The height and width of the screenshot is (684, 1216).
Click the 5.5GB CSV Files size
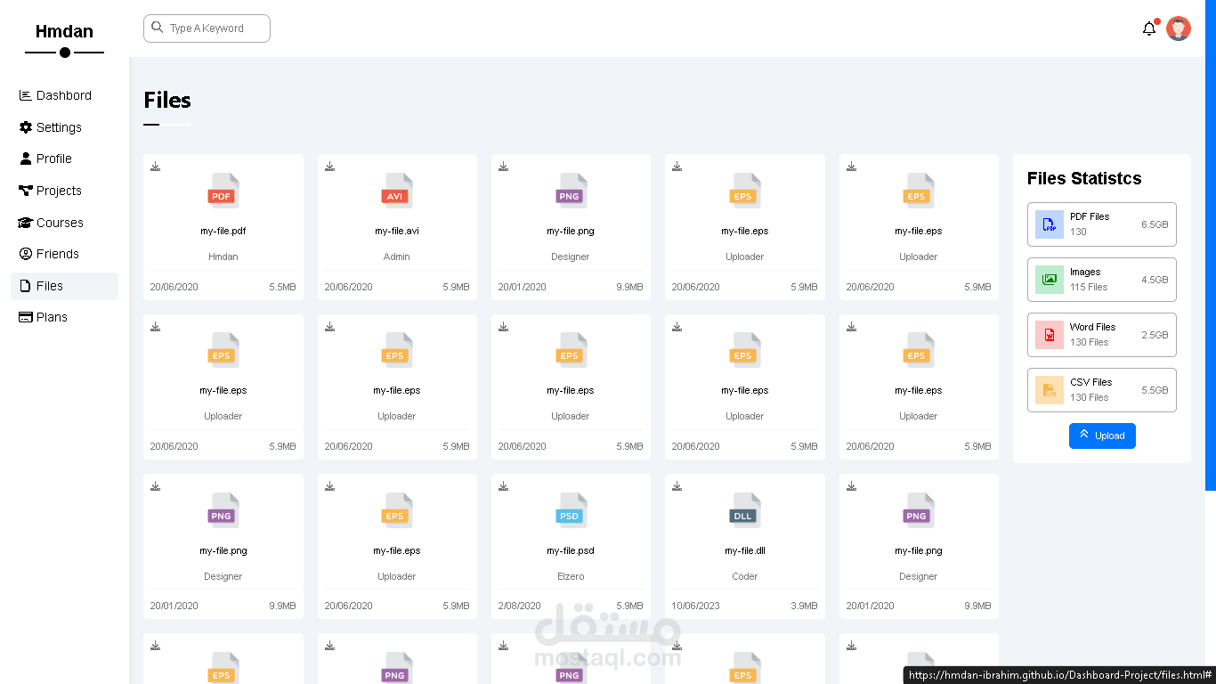[x=1155, y=390]
